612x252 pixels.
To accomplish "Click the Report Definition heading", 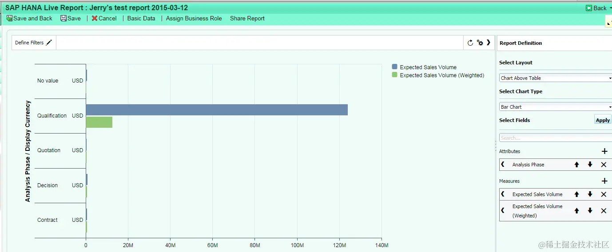I will coord(521,43).
